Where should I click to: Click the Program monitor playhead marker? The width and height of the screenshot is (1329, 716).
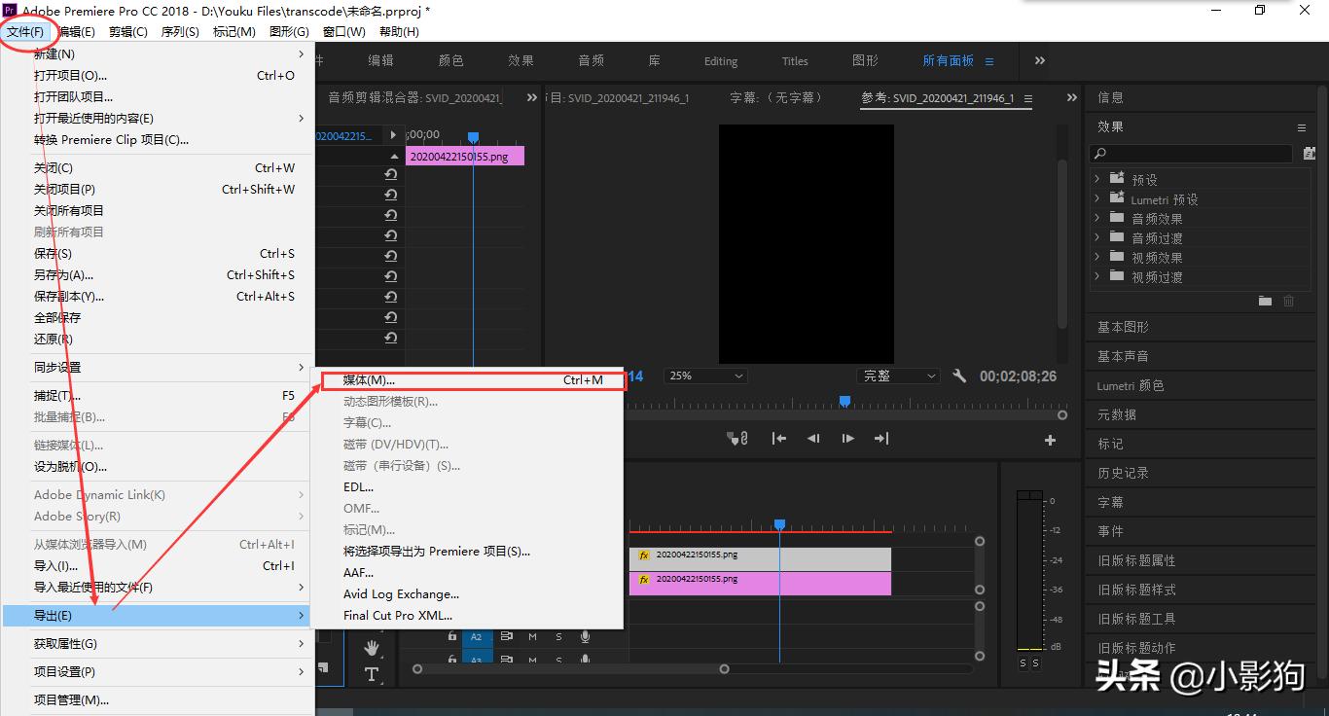click(x=844, y=401)
